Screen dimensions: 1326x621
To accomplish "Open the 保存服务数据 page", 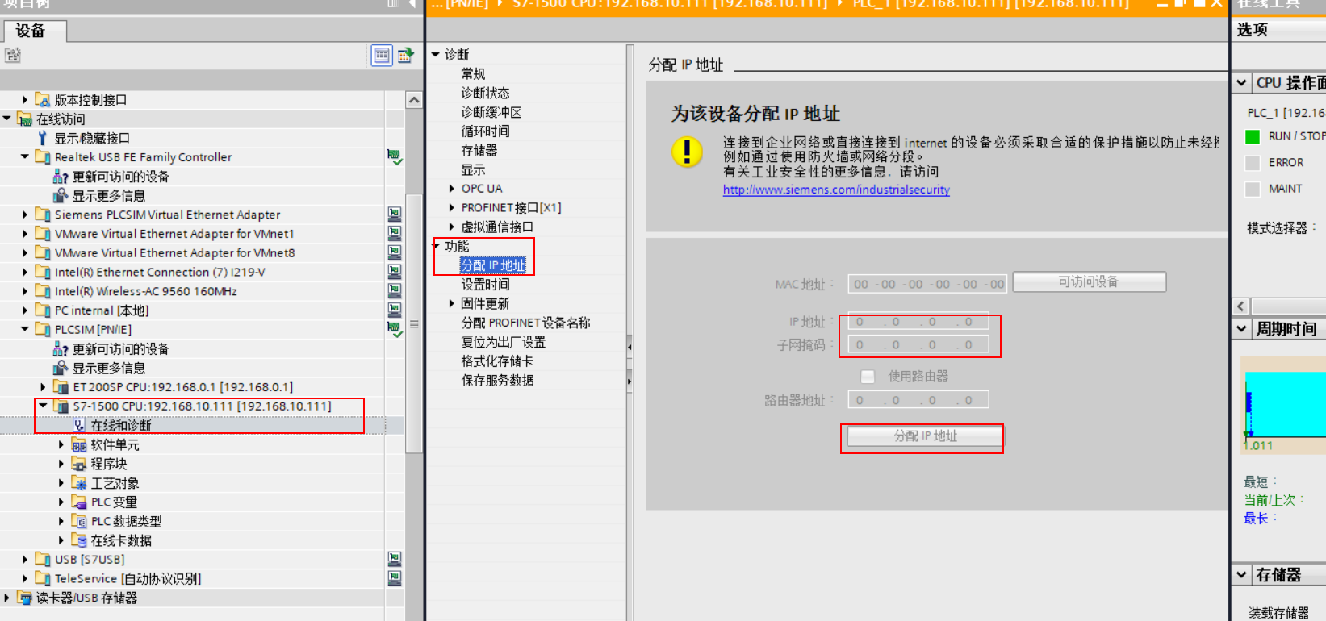I will 497,380.
